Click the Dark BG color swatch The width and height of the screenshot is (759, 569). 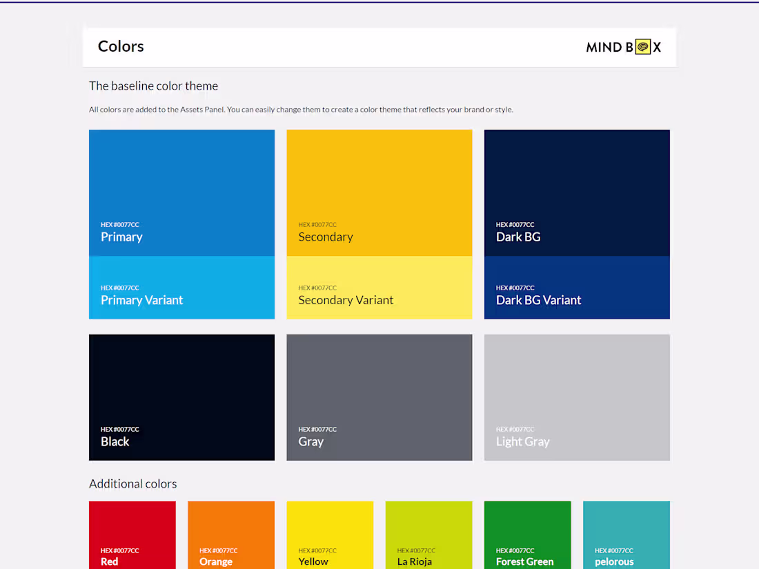(577, 186)
